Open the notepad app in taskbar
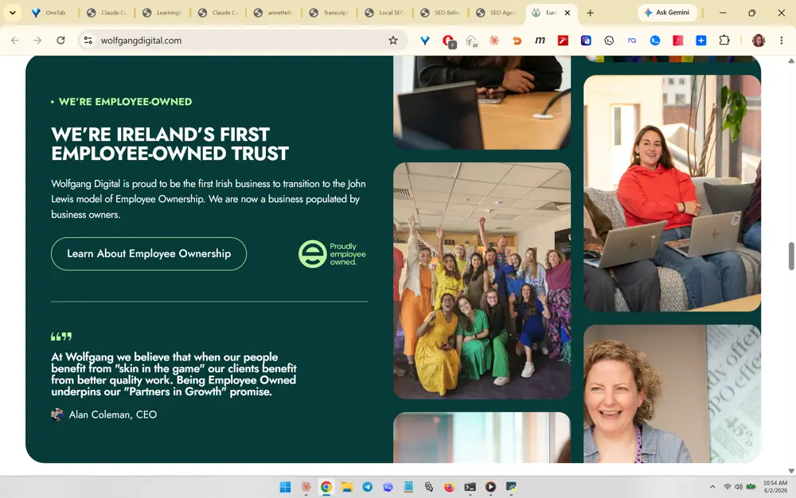796x498 pixels. [408, 487]
